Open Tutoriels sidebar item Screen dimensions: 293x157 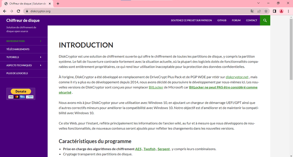pyautogui.click(x=13, y=57)
